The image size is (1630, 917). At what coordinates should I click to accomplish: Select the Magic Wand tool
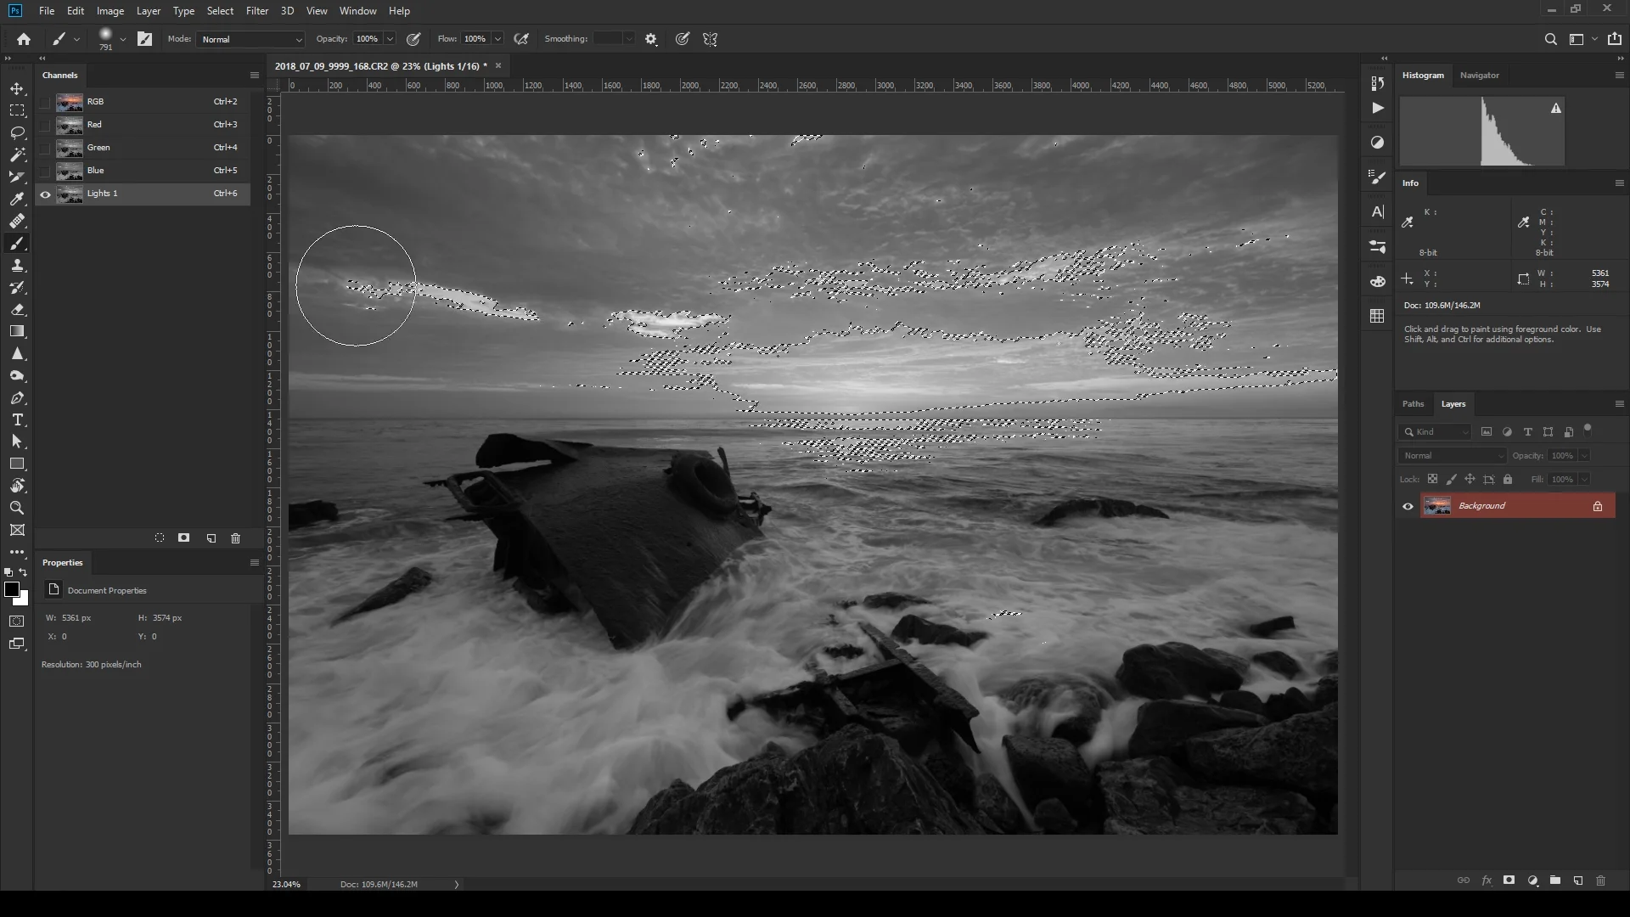click(x=17, y=155)
